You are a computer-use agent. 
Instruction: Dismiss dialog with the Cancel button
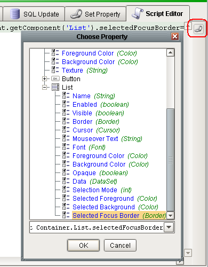(x=120, y=245)
